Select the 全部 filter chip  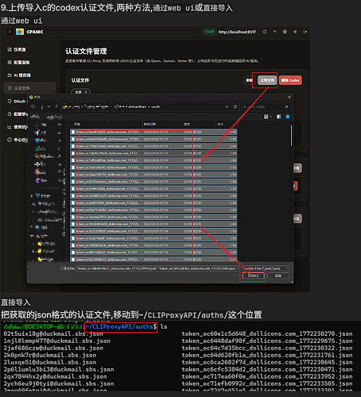81,92
